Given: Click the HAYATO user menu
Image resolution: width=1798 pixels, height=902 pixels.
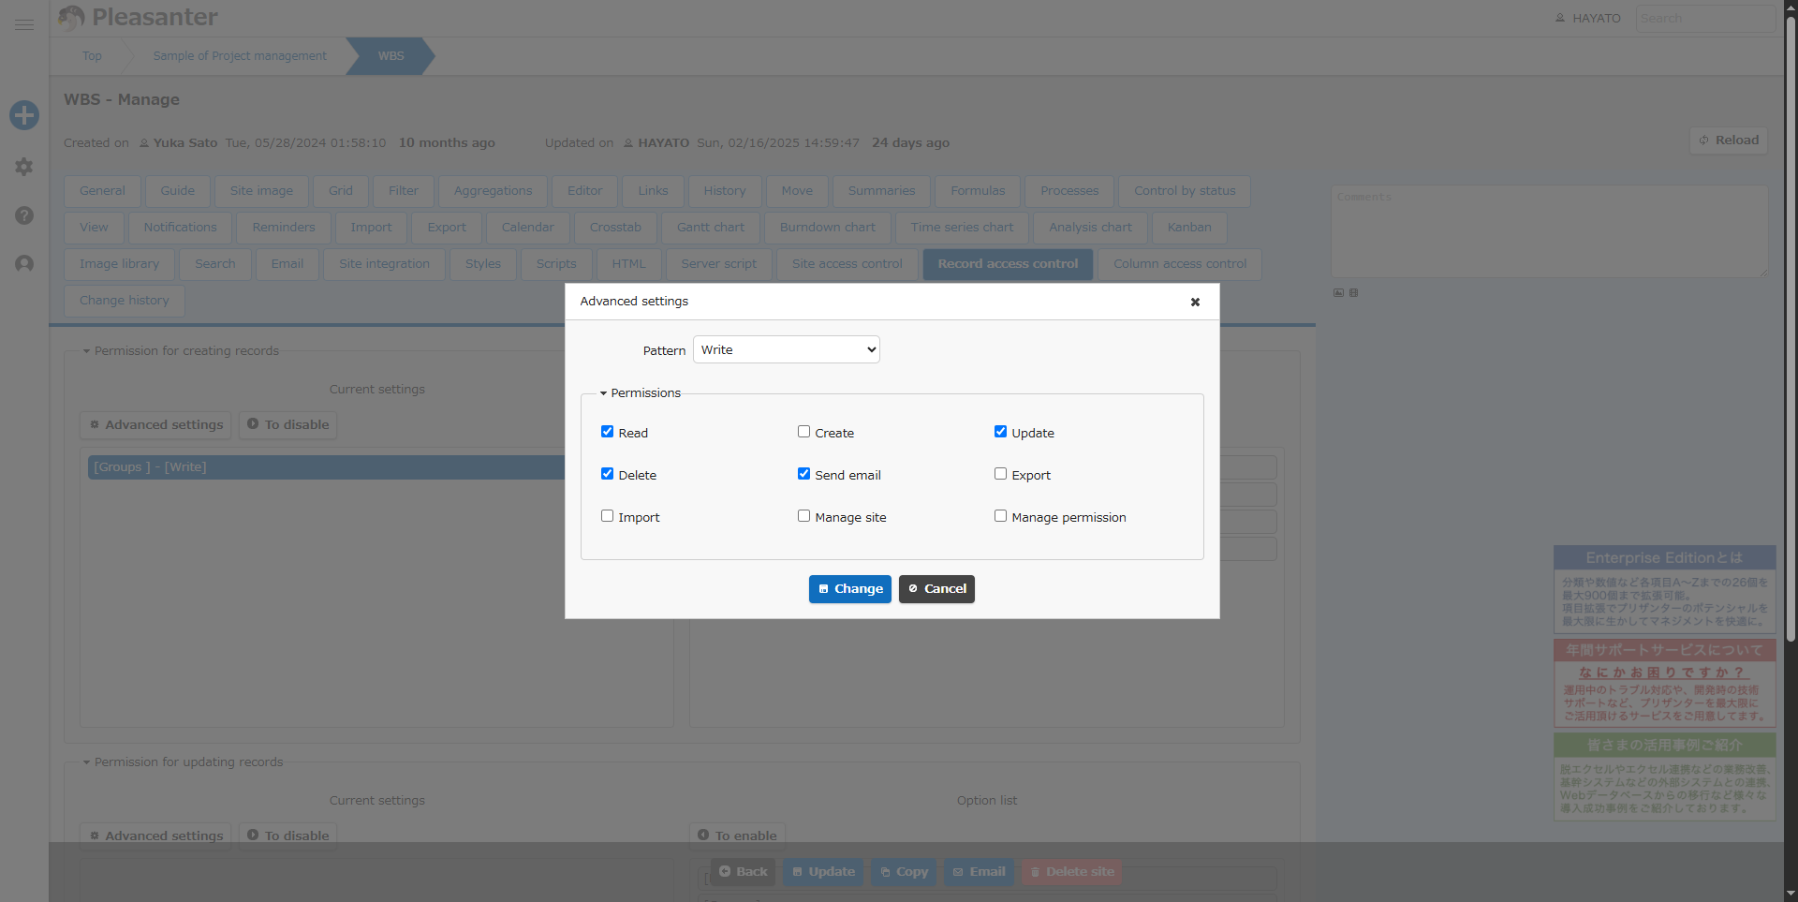Looking at the screenshot, I should pos(1588,18).
